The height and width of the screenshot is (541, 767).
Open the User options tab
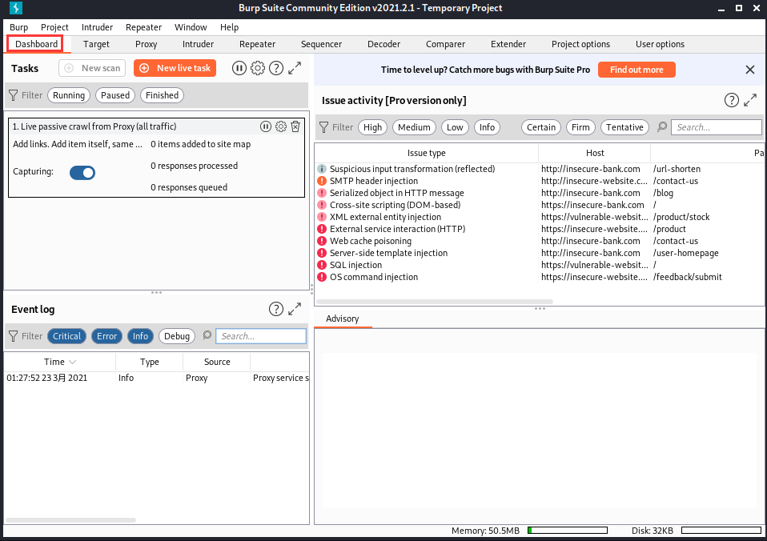click(x=660, y=44)
